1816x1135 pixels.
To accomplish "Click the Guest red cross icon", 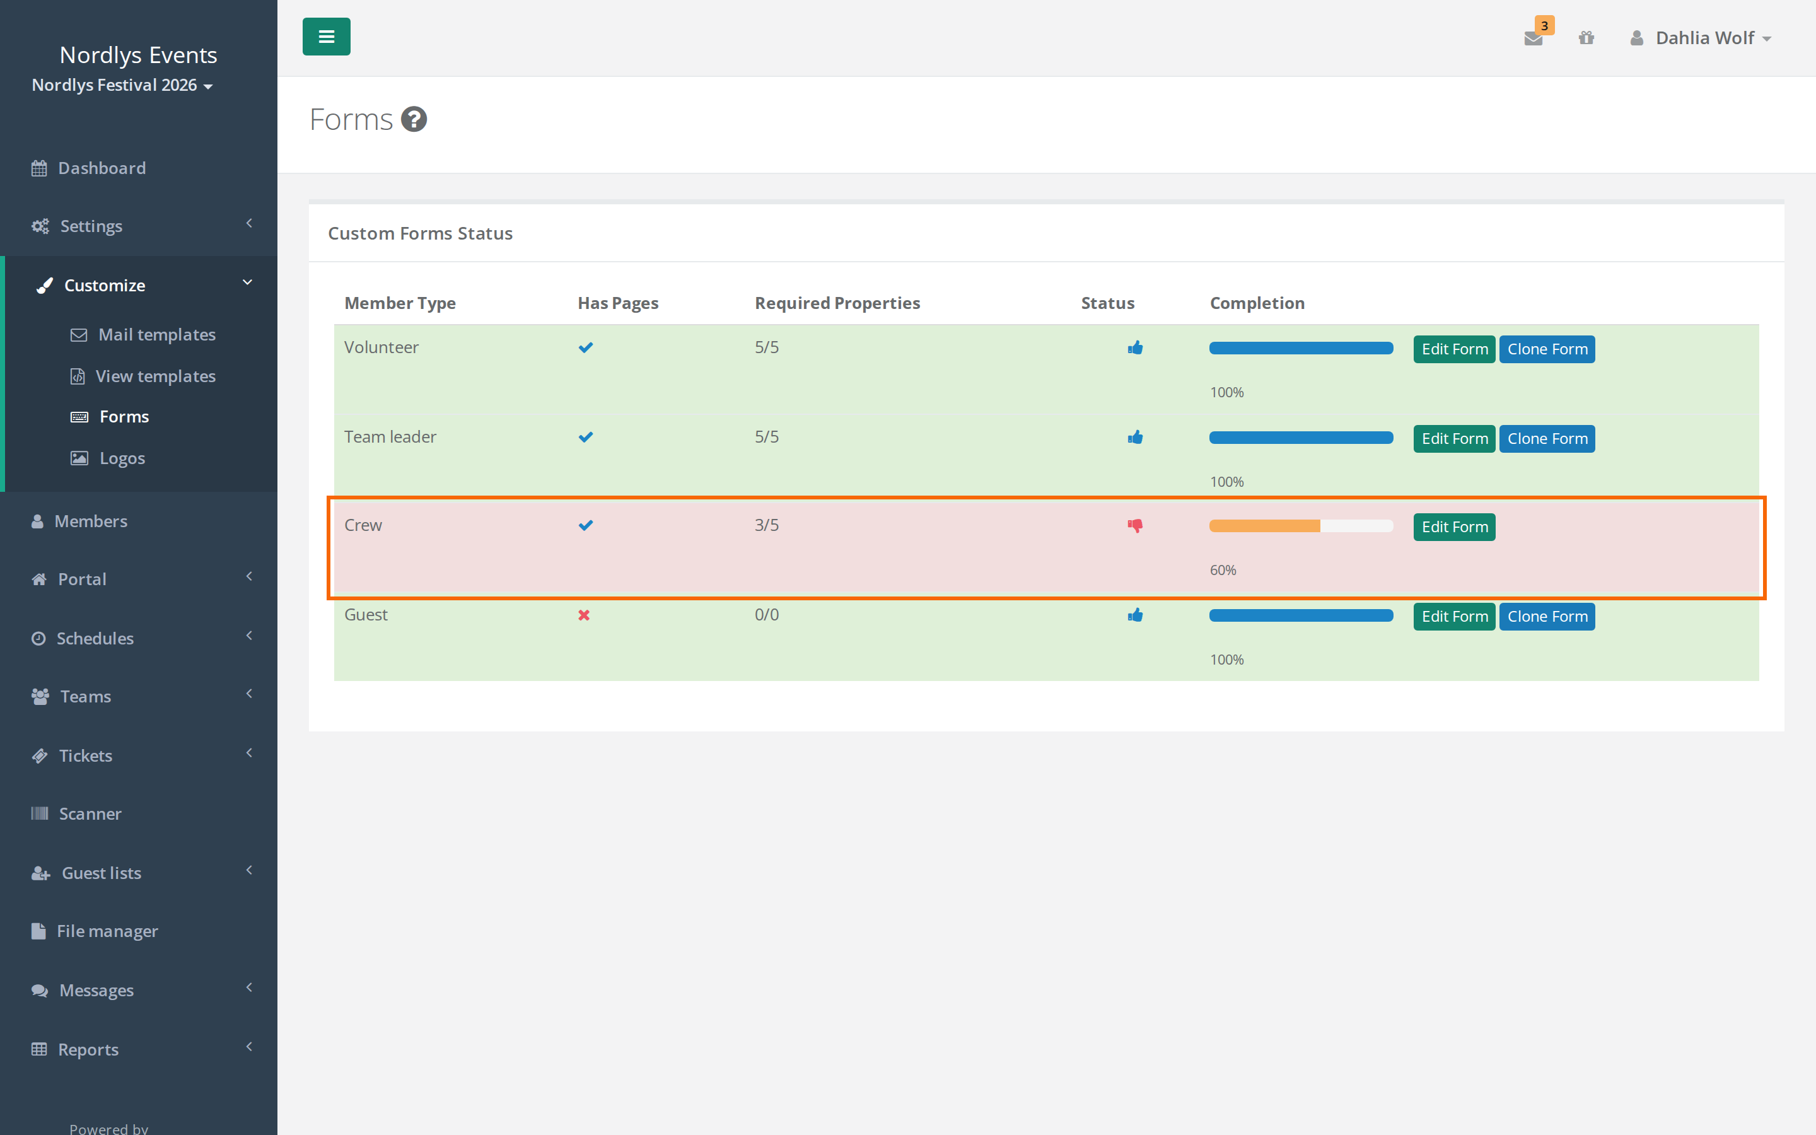I will 584,615.
